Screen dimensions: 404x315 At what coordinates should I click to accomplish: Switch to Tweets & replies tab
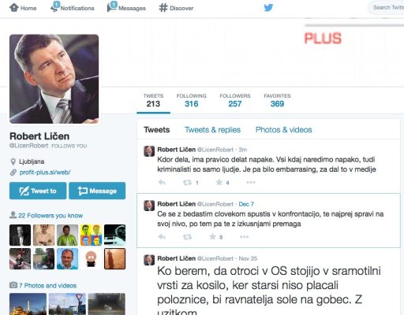(212, 130)
